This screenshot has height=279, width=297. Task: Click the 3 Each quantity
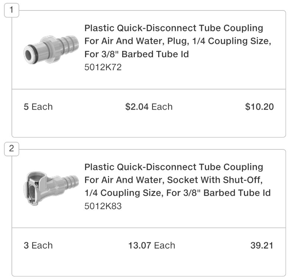click(38, 246)
